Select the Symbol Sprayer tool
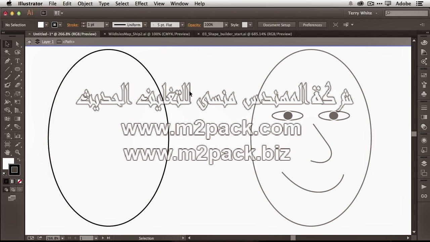The image size is (430, 242). click(x=7, y=136)
